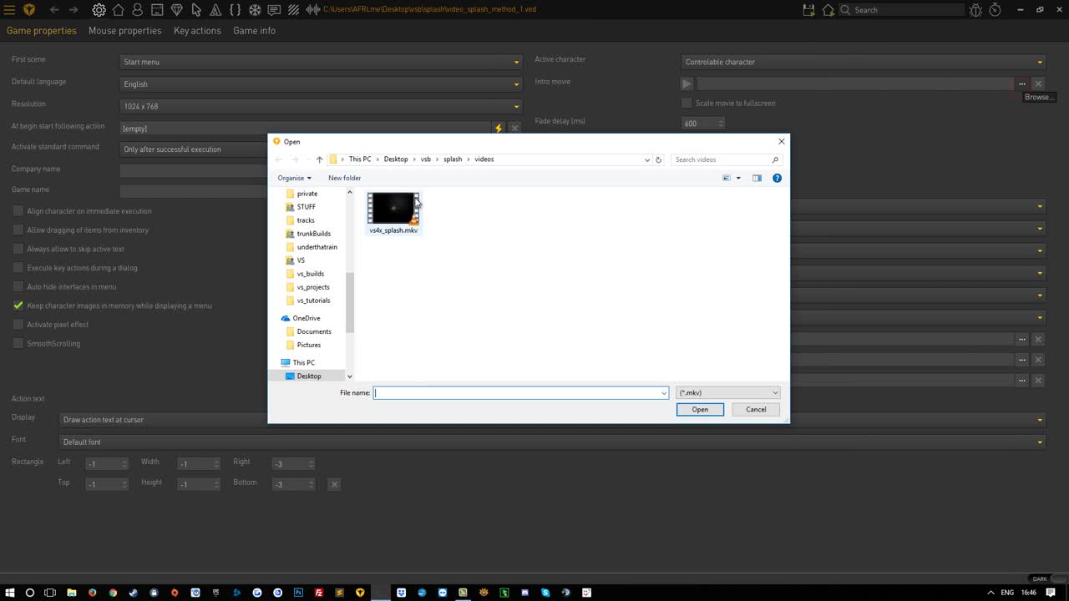Cancel the file open dialog
This screenshot has width=1069, height=601.
755,409
